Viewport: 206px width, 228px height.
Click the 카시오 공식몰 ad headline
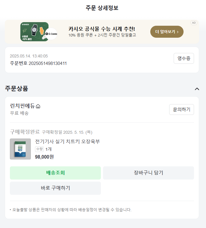click(x=102, y=29)
